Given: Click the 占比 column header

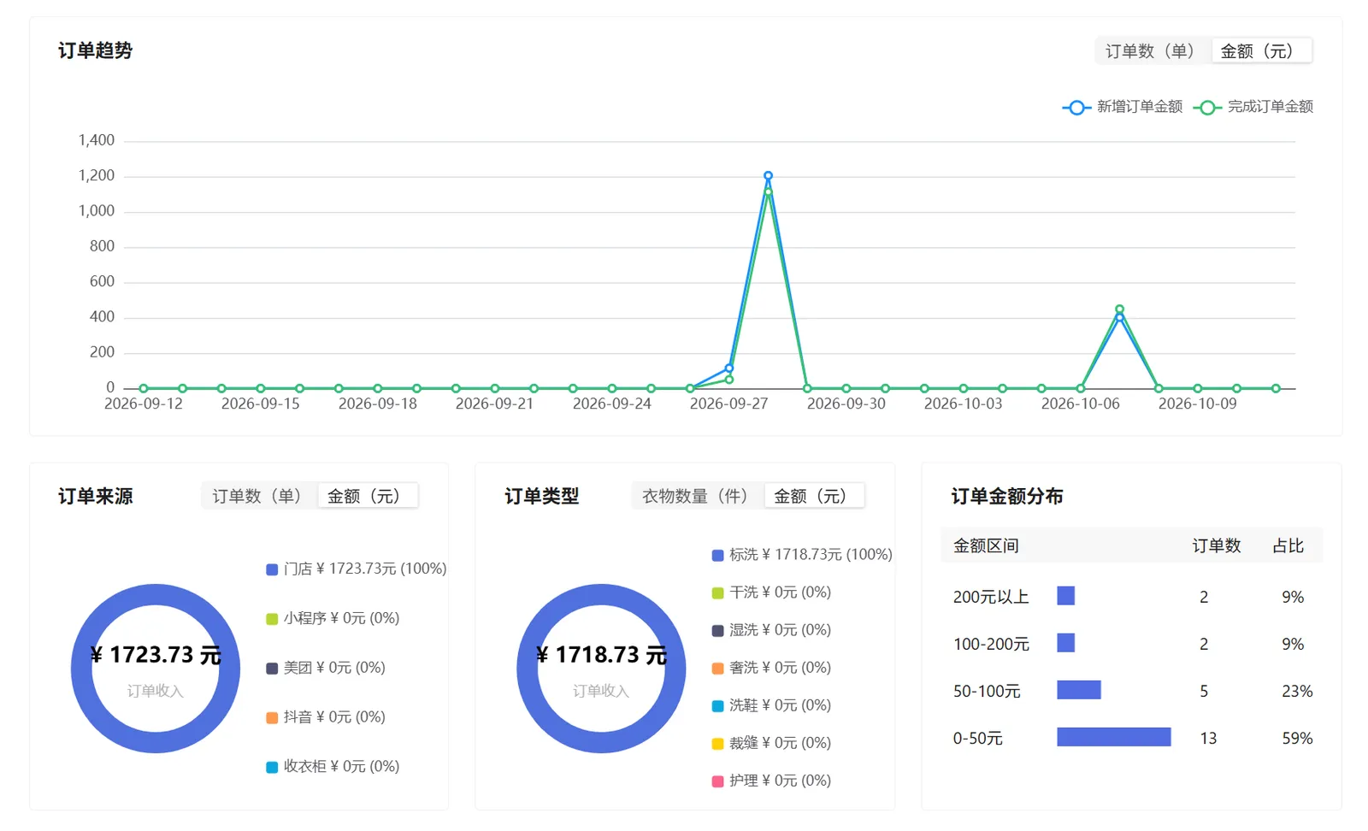Looking at the screenshot, I should (x=1288, y=545).
